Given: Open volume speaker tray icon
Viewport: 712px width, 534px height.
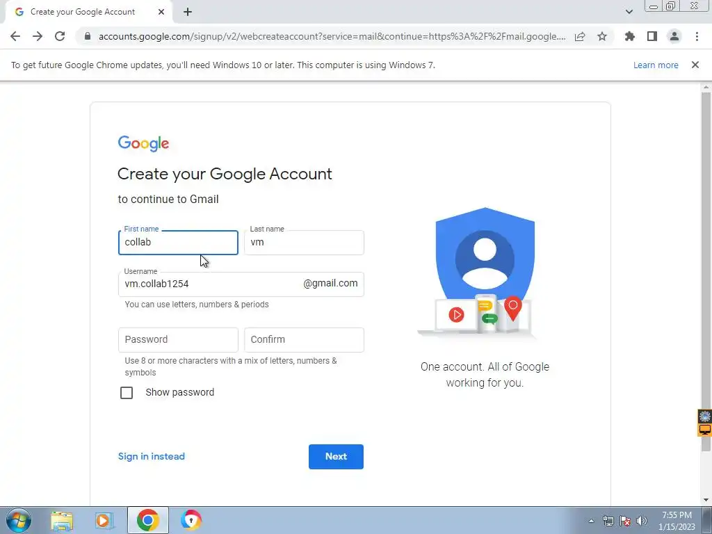Looking at the screenshot, I should click(641, 521).
